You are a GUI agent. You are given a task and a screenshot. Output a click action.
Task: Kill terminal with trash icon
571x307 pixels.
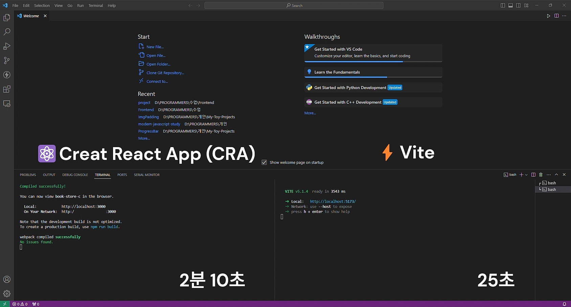coord(541,175)
